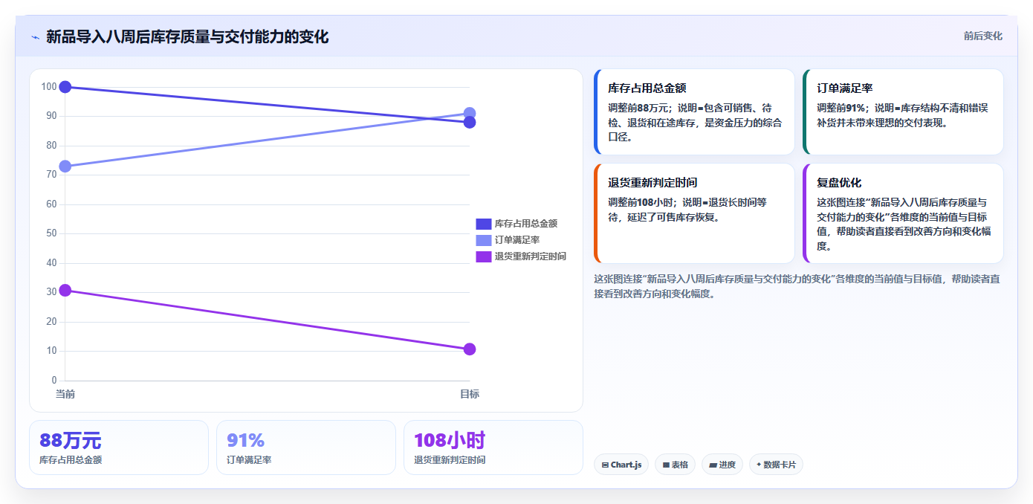Image resolution: width=1033 pixels, height=504 pixels.
Task: Click the 进度 tag
Action: [x=722, y=465]
